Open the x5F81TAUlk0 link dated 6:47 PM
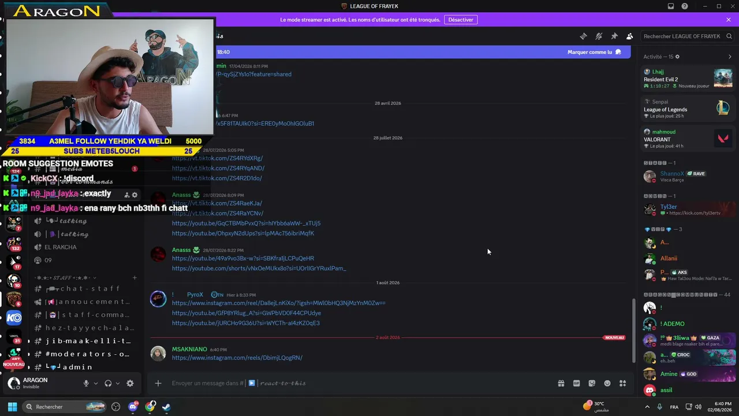Screen dimensions: 739x416 tap(265, 124)
